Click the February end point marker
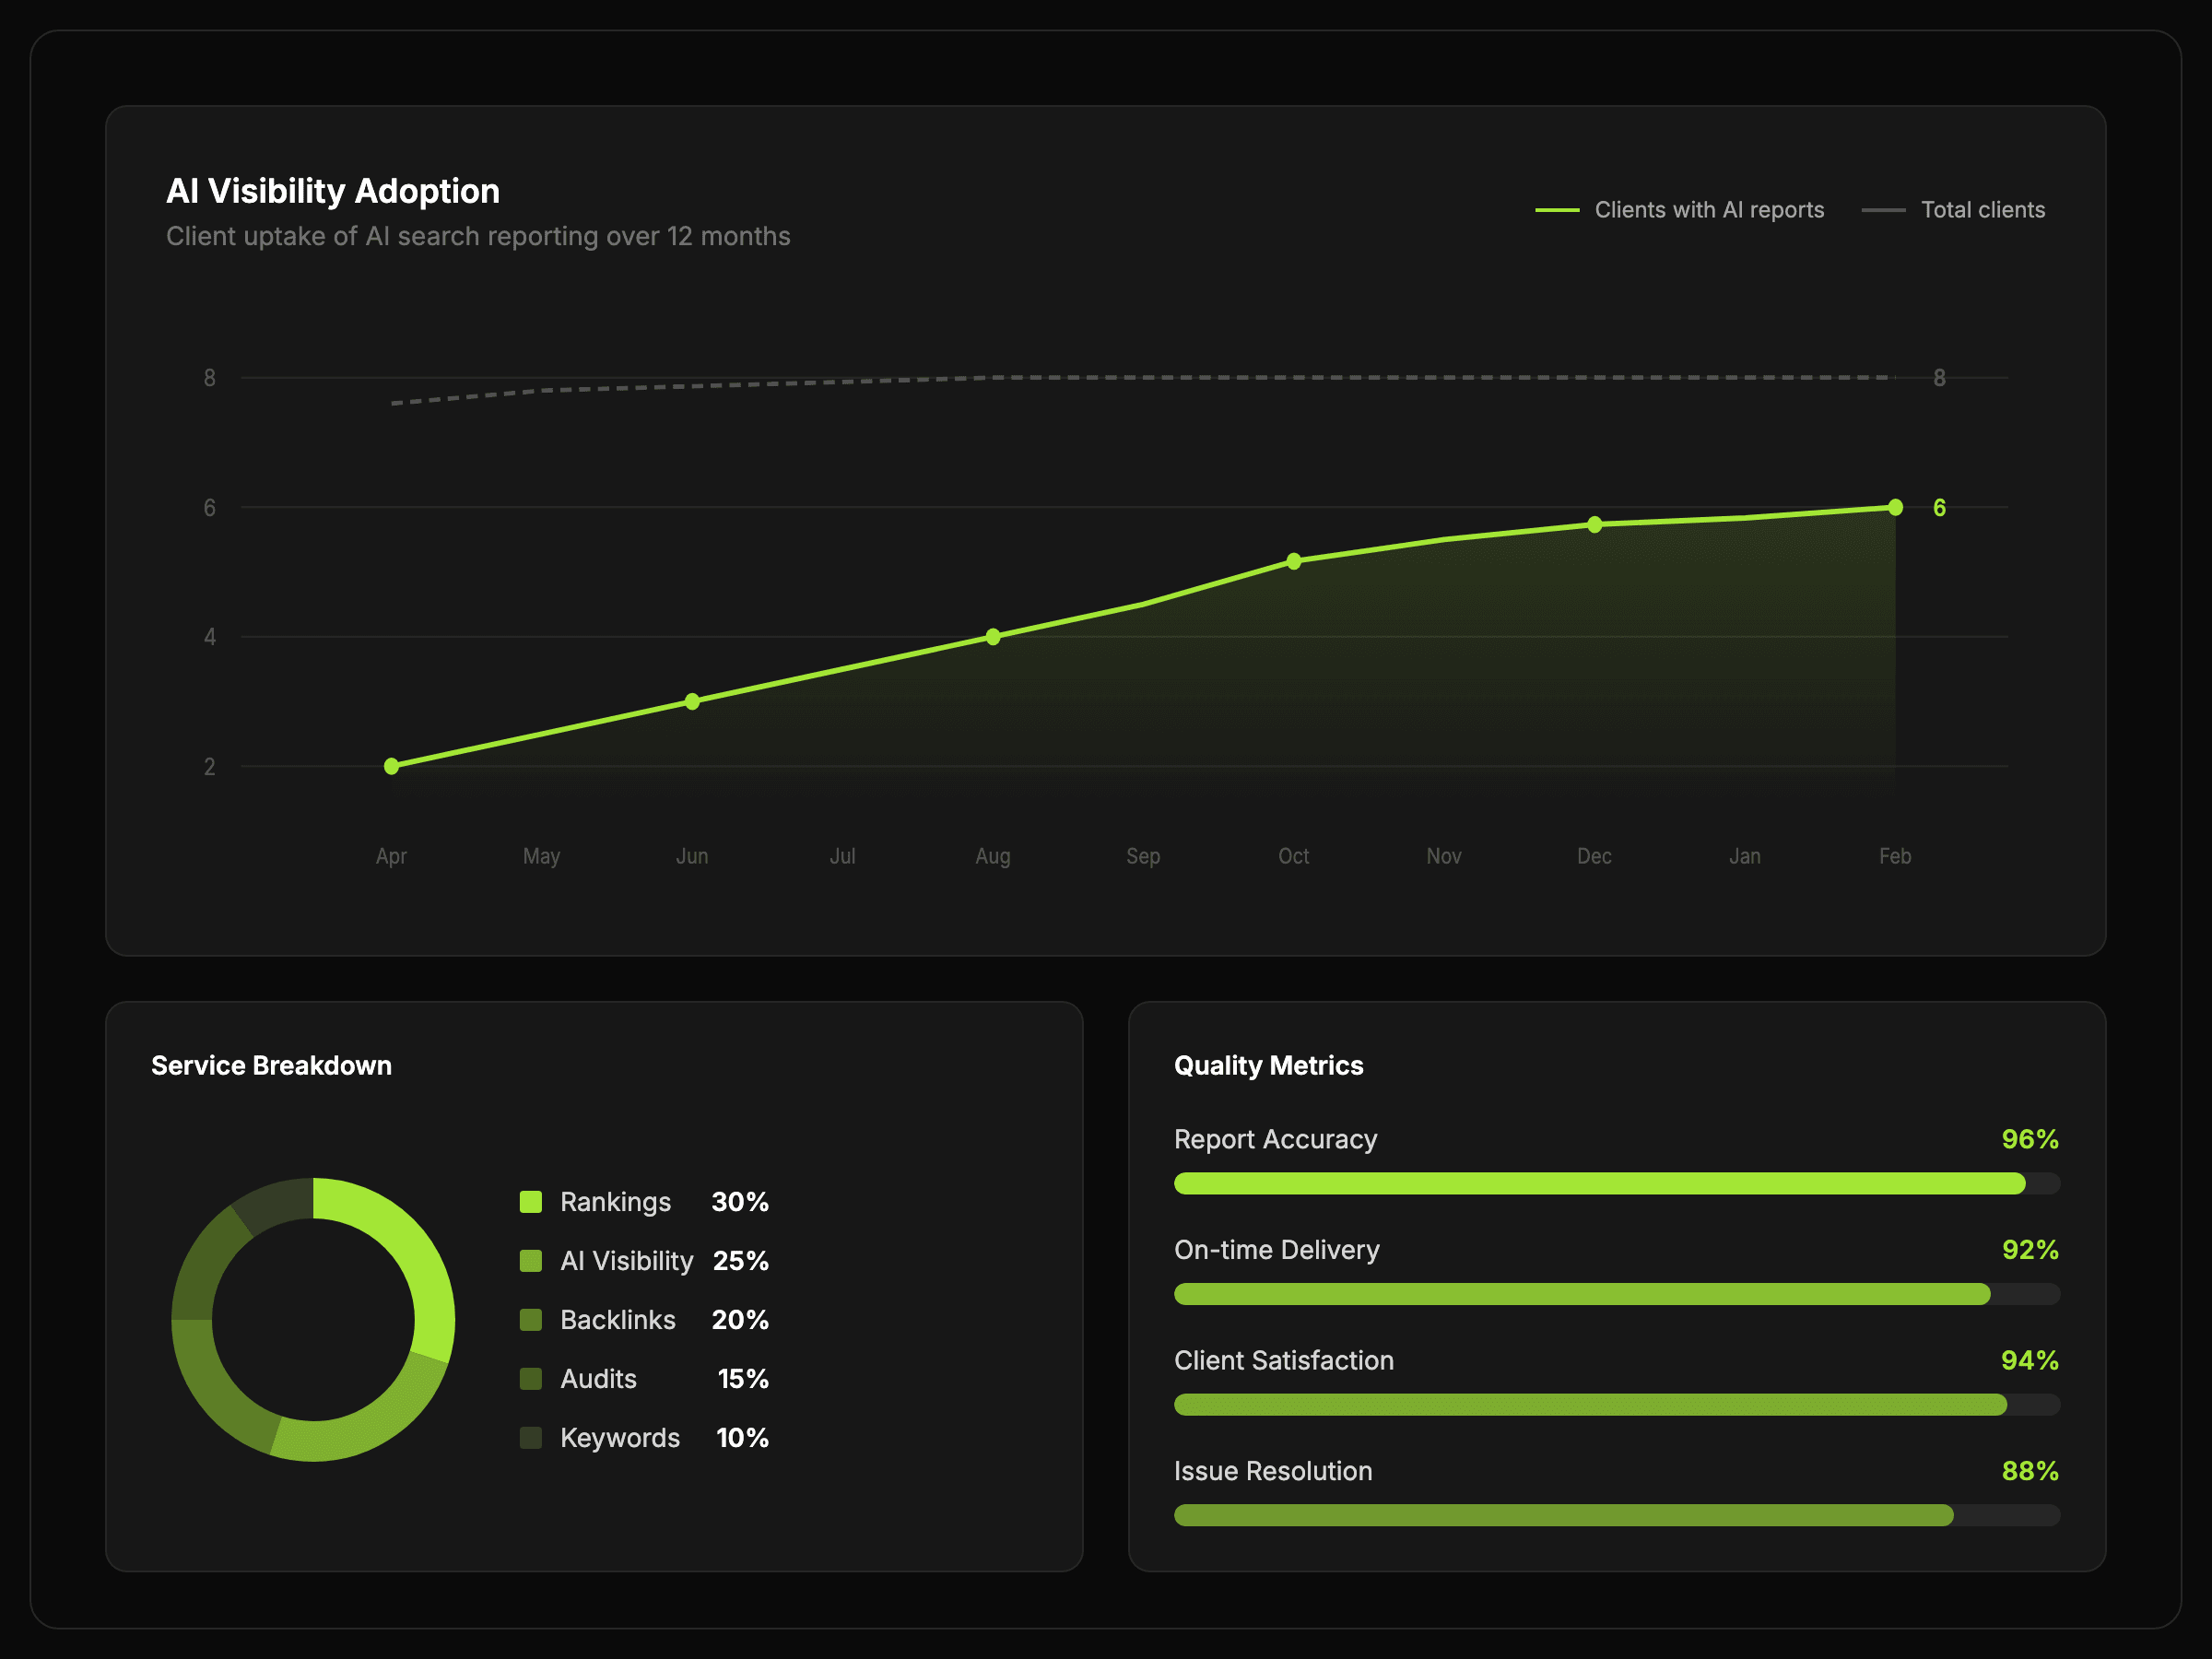Screen dimensions: 2212x1659 pyautogui.click(x=1895, y=508)
